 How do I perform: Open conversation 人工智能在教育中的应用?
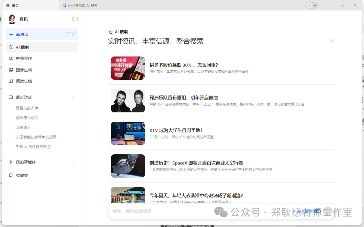36,137
